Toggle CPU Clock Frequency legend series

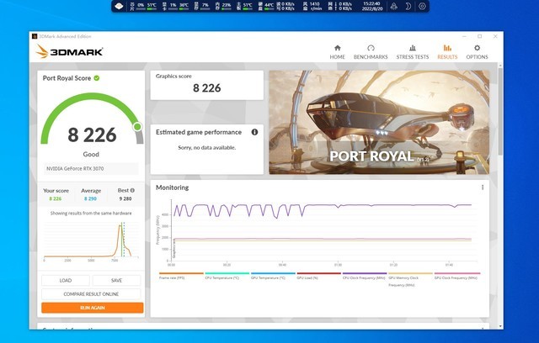click(365, 276)
